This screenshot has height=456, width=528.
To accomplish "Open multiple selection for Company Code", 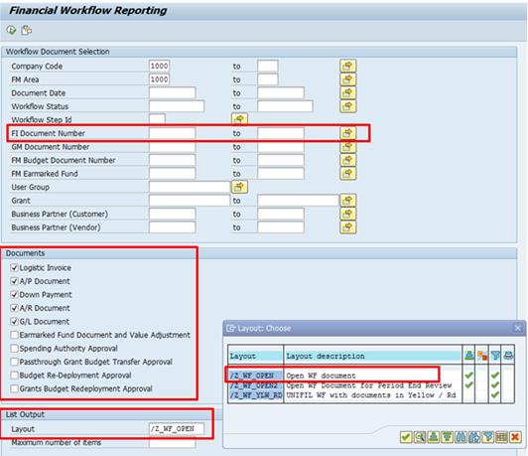I will (347, 66).
